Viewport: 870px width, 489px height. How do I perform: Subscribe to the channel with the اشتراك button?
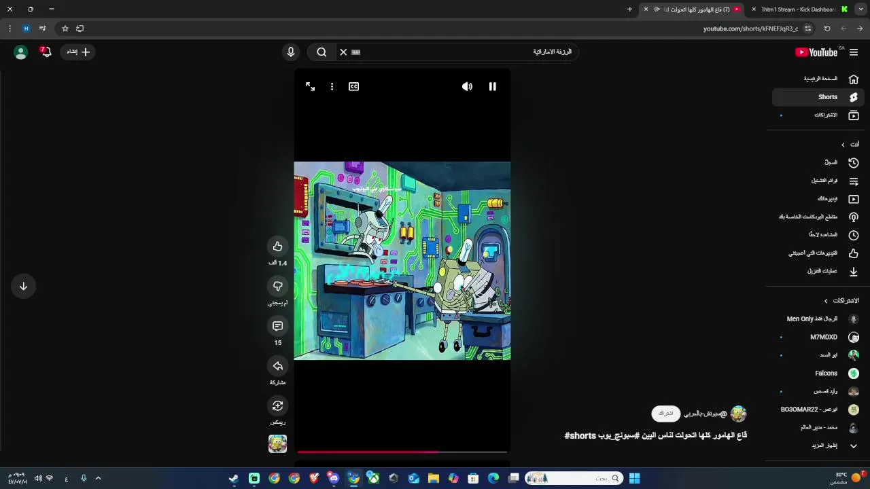pyautogui.click(x=665, y=414)
